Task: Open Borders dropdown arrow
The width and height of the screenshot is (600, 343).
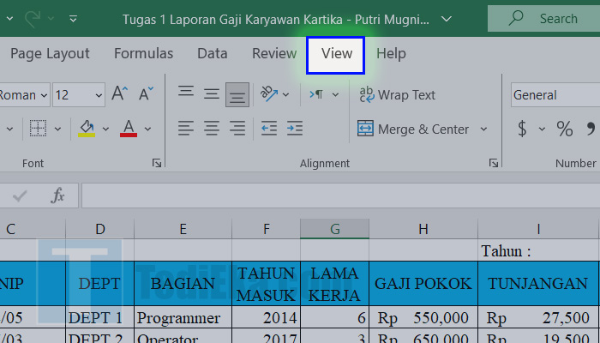Action: click(x=57, y=129)
